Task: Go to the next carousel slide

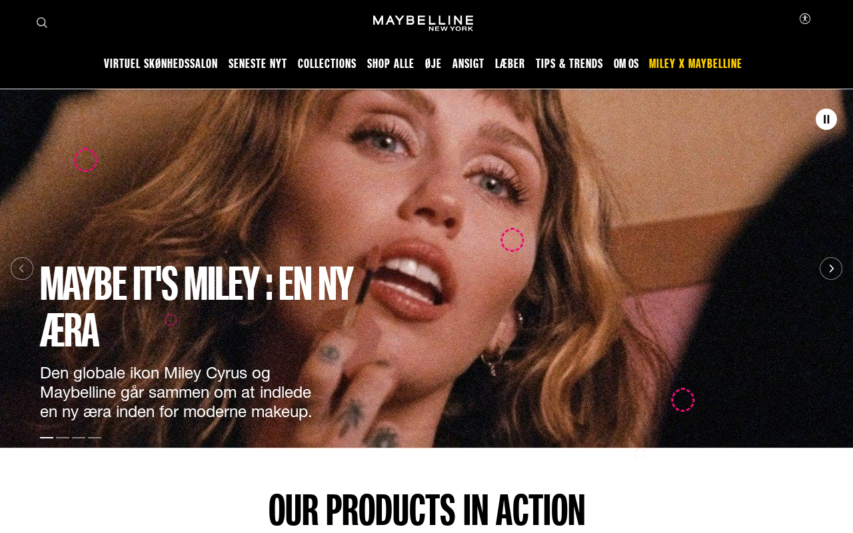Action: pos(831,268)
